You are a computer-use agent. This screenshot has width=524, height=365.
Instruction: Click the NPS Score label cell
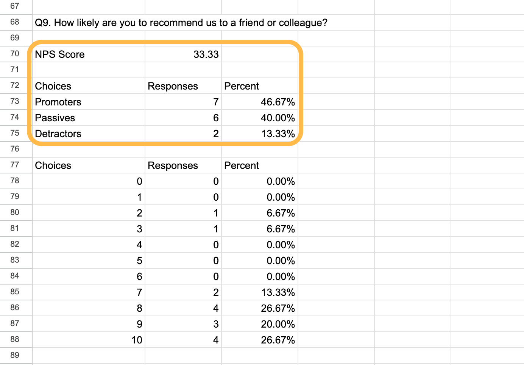point(60,54)
